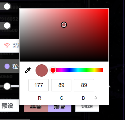Click the R value field showing 177
Screen dimensions: 125x120
(x=39, y=85)
